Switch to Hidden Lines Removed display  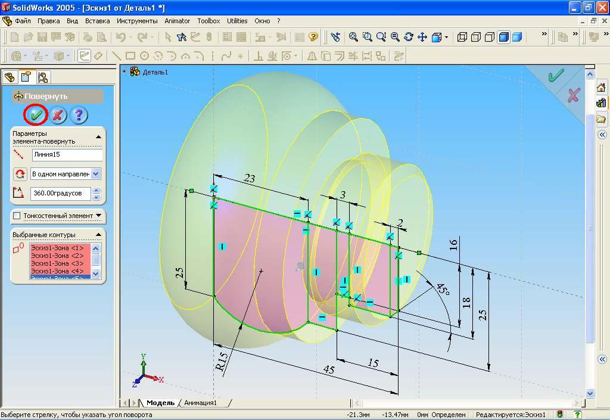coord(490,37)
